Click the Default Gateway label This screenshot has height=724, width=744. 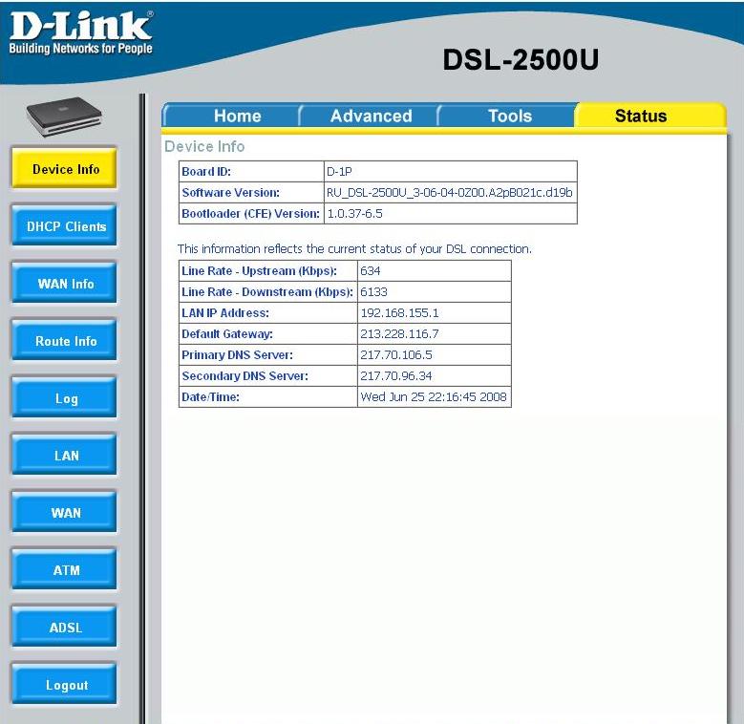(226, 334)
